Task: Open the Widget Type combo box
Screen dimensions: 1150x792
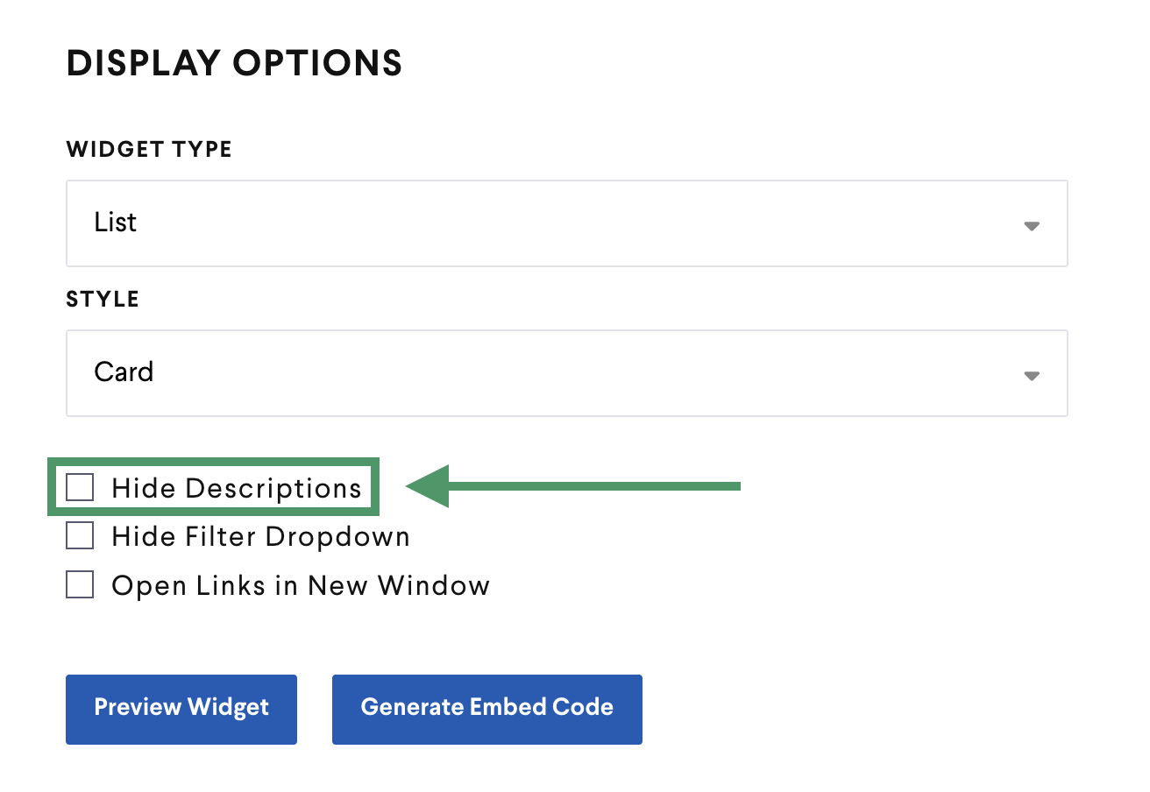Action: coord(566,223)
